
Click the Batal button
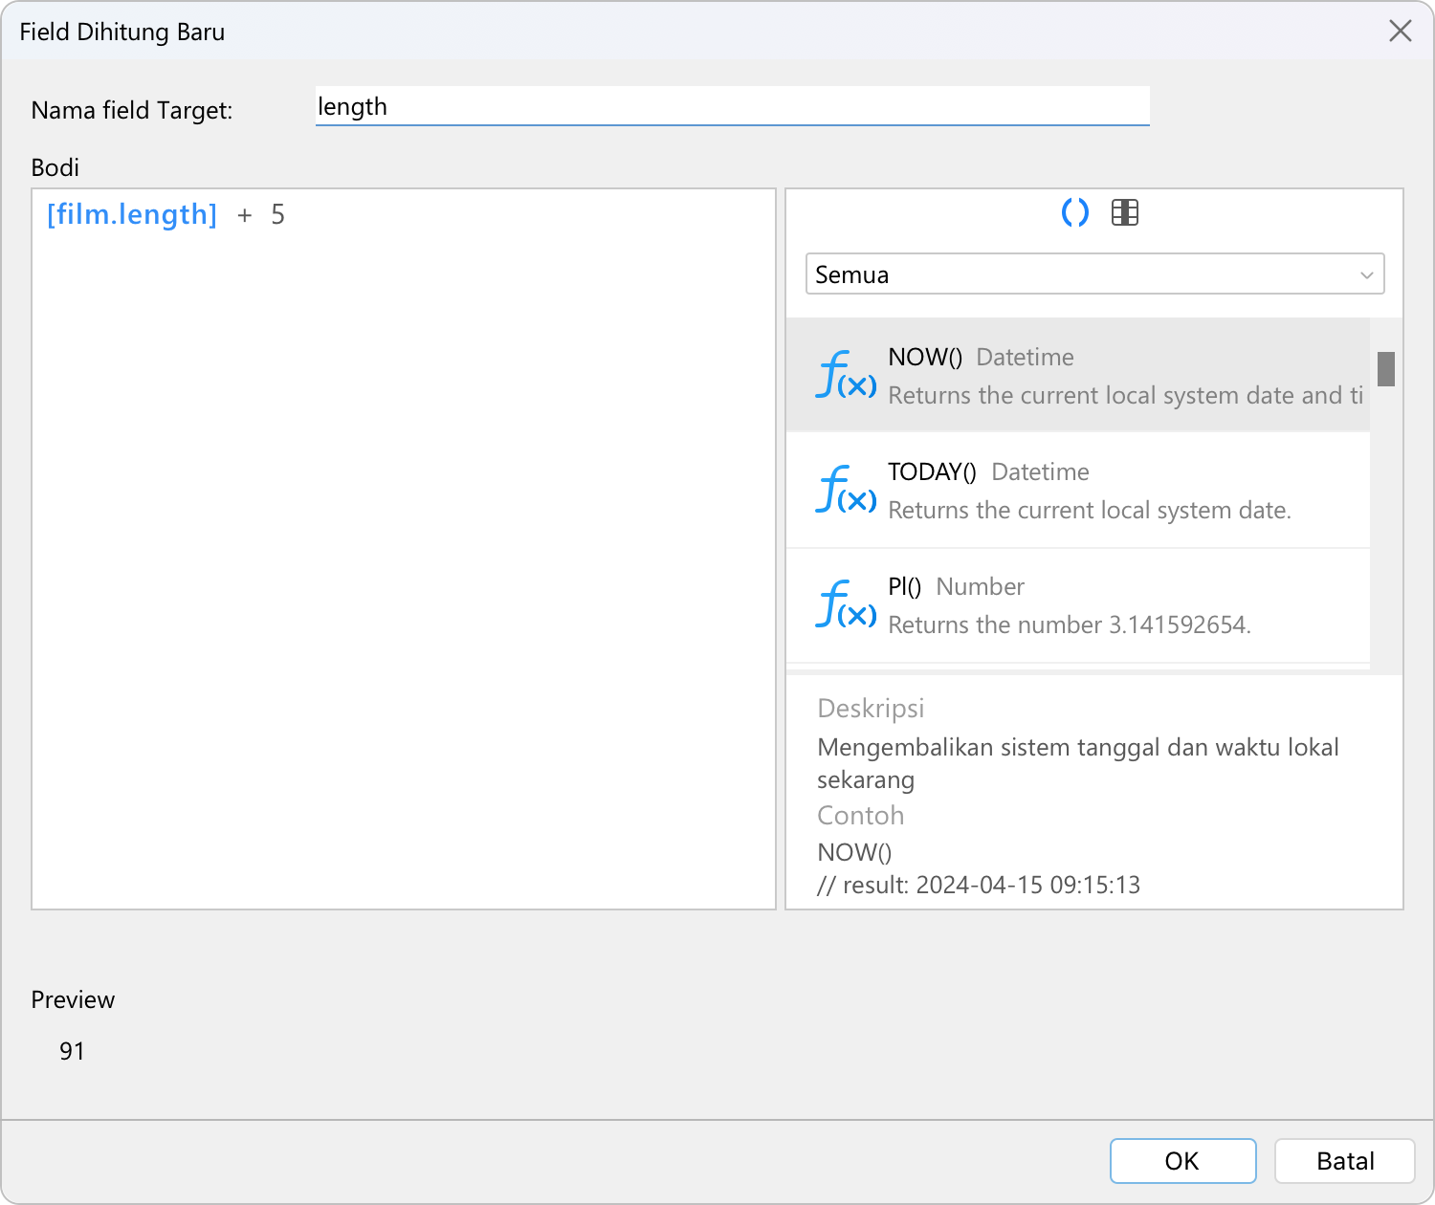[1345, 1161]
